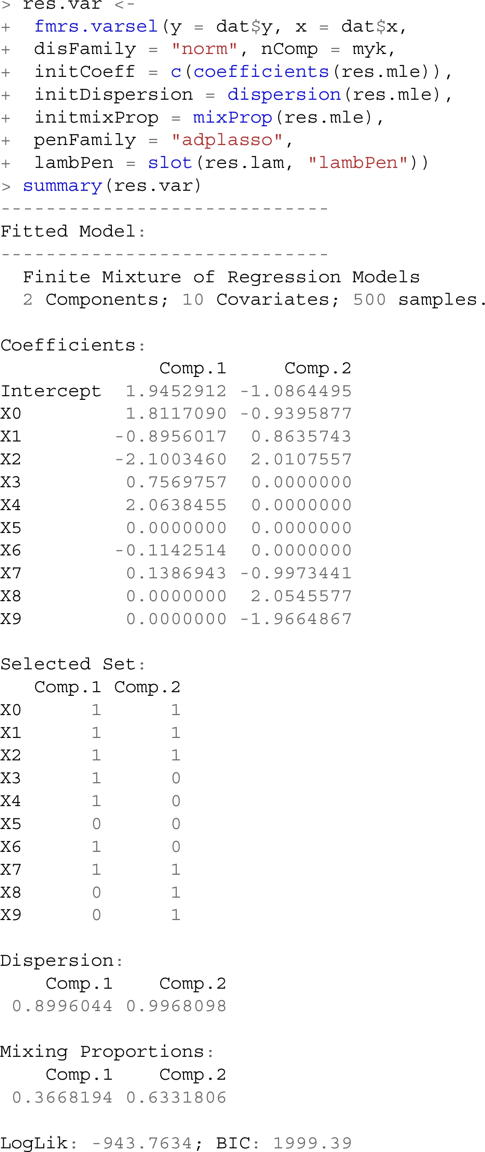The height and width of the screenshot is (1152, 485).
Task: Click the "norm" string value
Action: coord(204,49)
